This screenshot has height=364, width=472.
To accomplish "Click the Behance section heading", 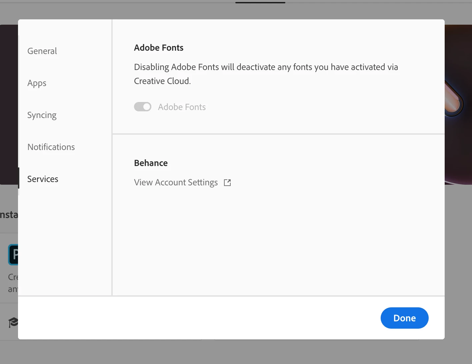I will (x=151, y=163).
